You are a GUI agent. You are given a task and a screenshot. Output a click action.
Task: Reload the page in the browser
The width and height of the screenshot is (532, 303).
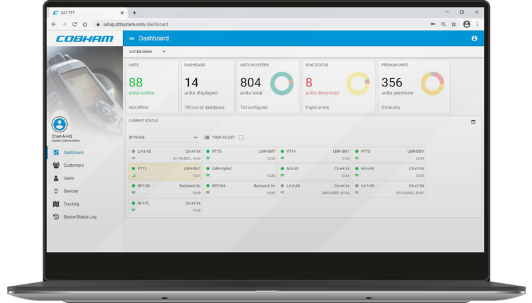coord(75,24)
